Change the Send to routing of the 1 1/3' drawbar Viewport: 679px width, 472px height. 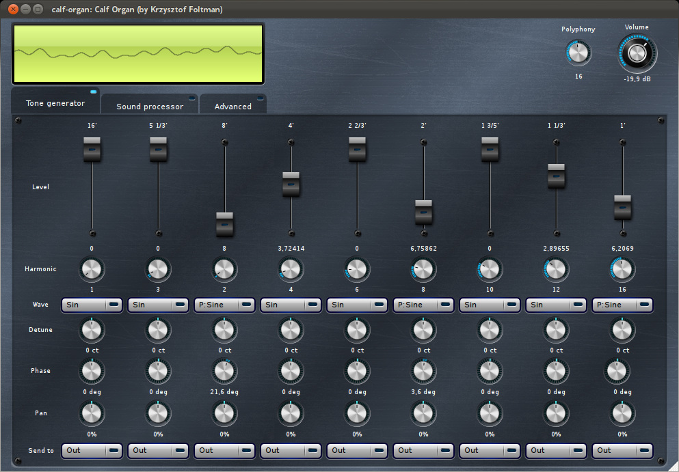(556, 450)
